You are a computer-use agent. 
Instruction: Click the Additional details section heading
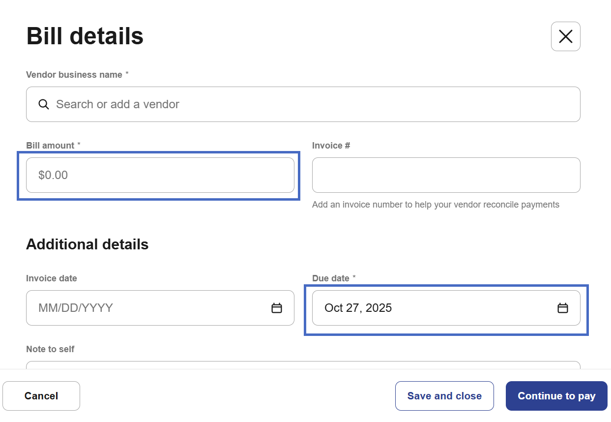pyautogui.click(x=87, y=244)
